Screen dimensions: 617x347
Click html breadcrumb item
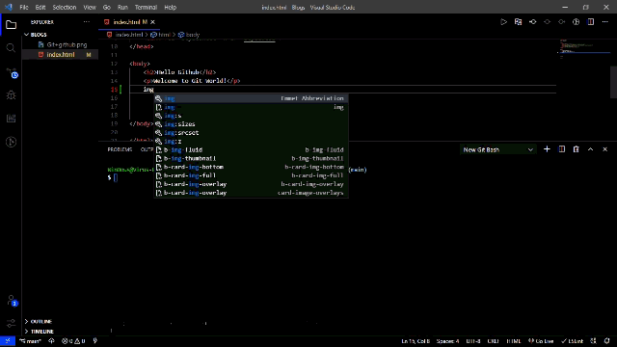click(x=161, y=35)
